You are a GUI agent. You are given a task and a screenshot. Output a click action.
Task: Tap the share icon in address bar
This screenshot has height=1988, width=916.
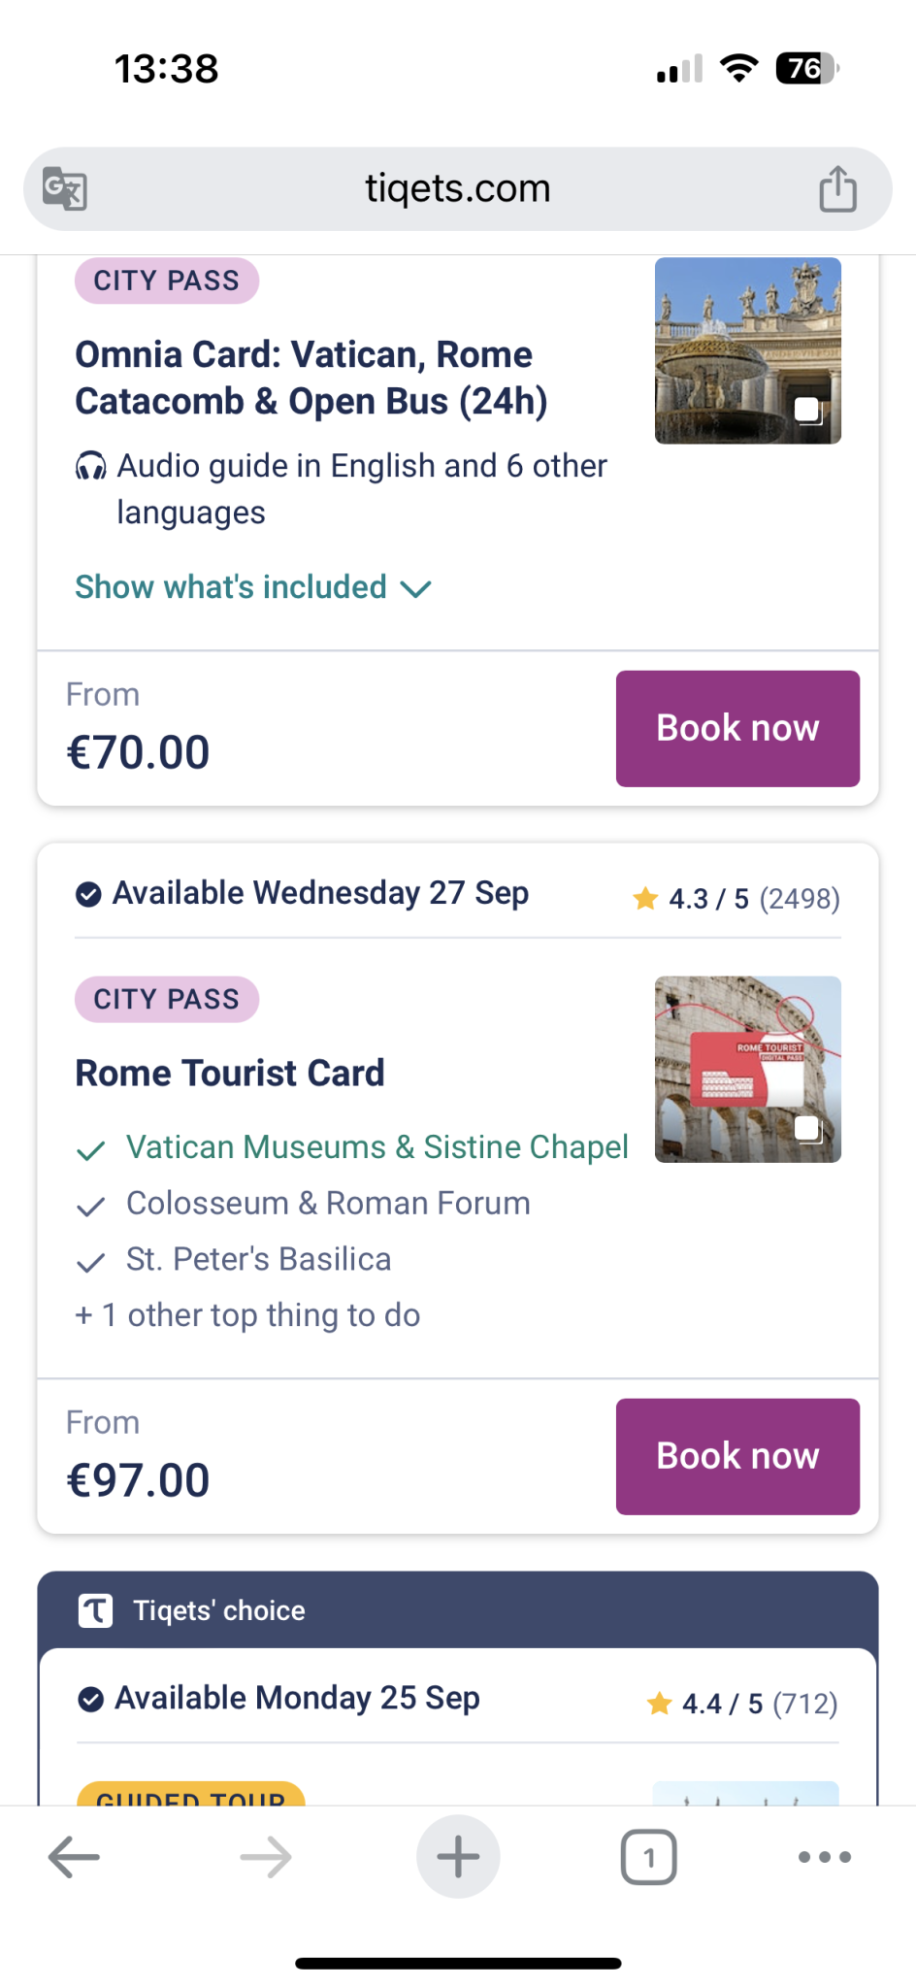[837, 188]
